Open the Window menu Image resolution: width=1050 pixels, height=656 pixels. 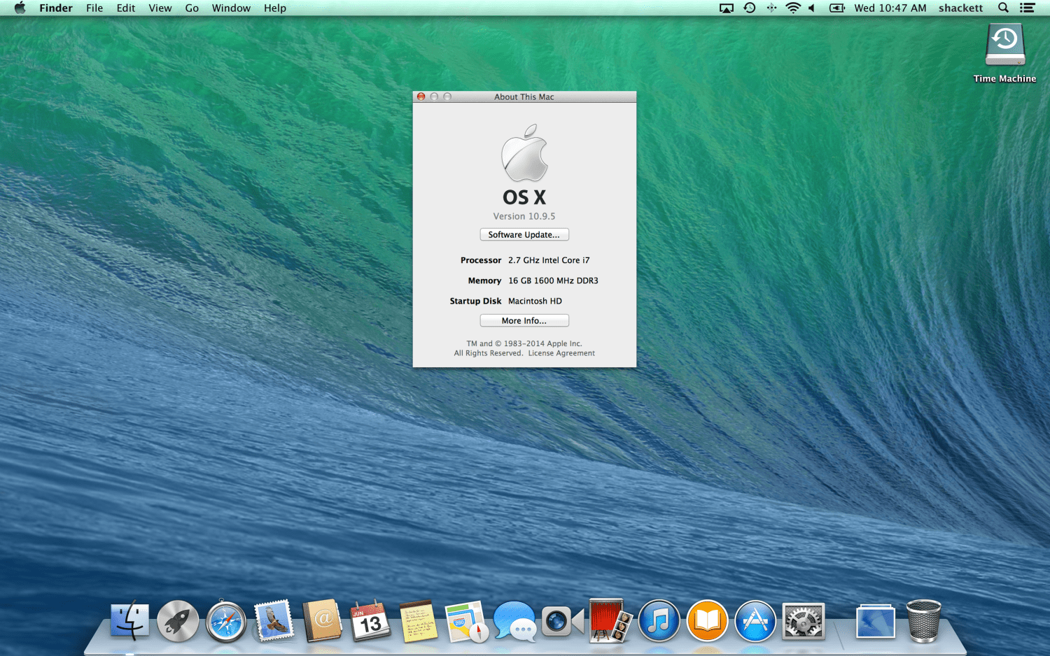tap(231, 8)
